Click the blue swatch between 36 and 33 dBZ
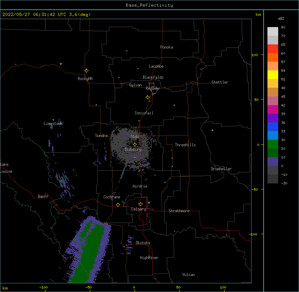 tap(273, 127)
